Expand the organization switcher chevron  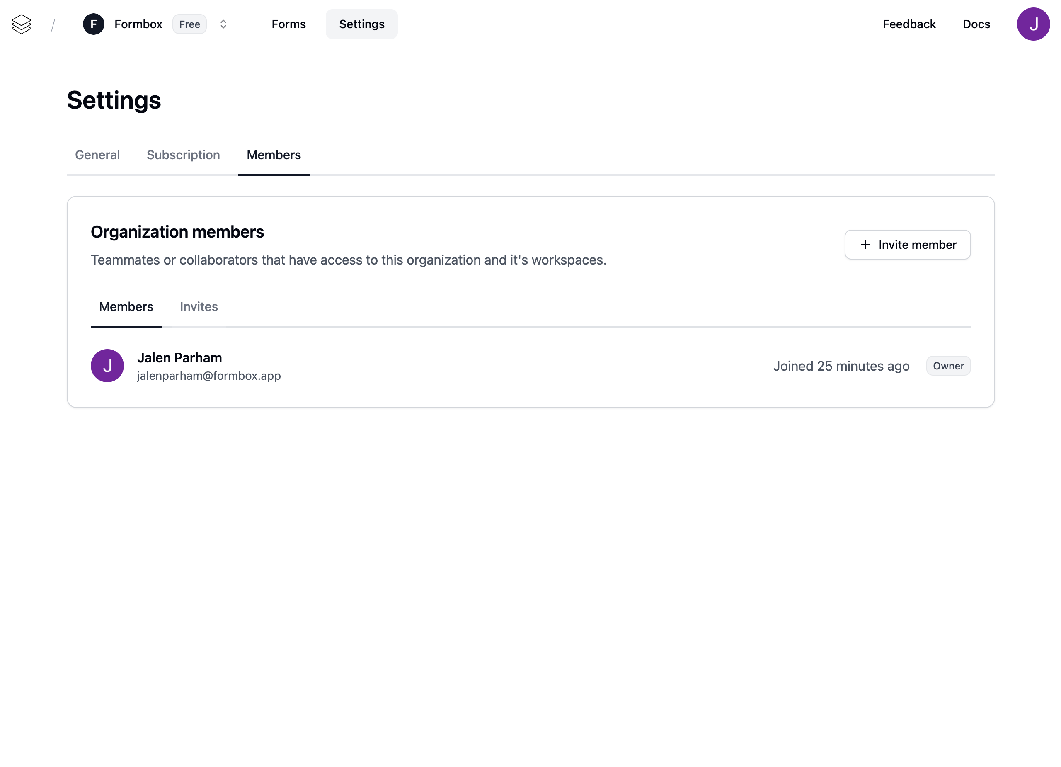223,24
